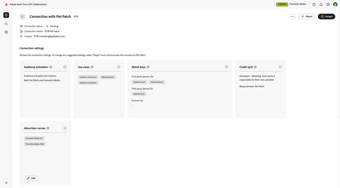Open the user profile avatar
340x188 pixels.
[x=335, y=5]
